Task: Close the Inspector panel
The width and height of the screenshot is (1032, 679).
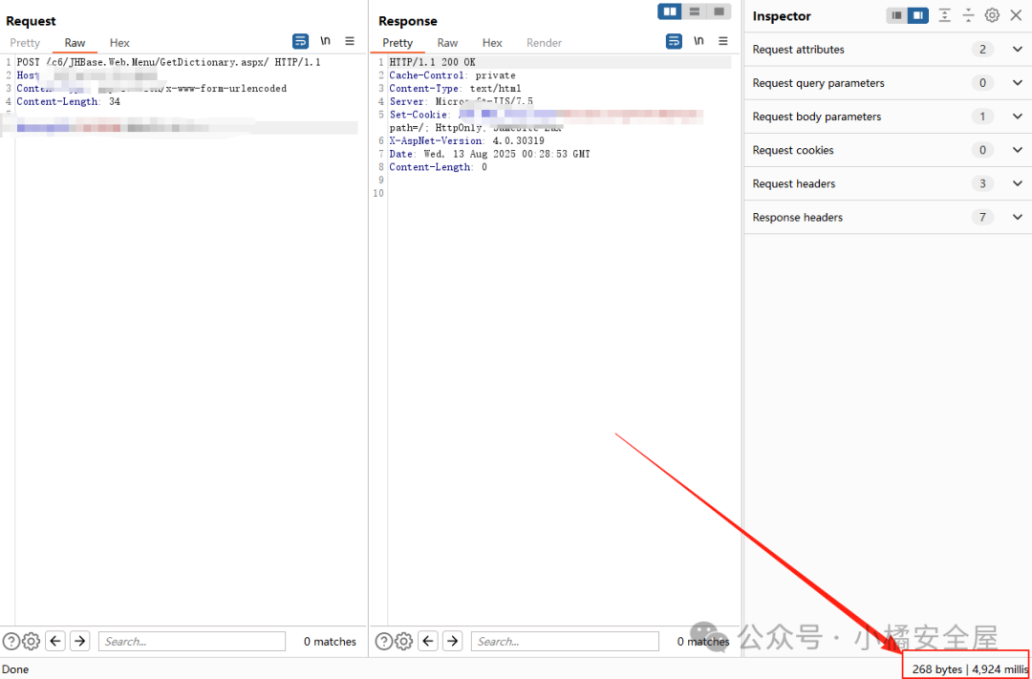Action: point(1016,15)
